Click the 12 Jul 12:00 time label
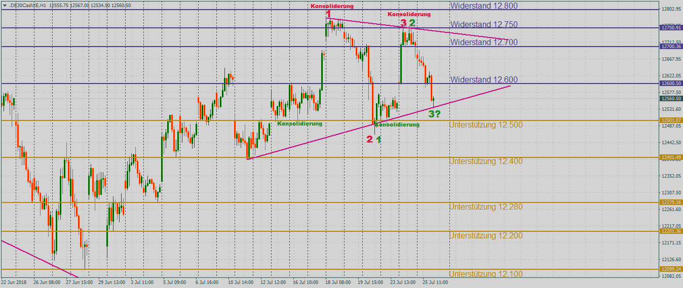 [274, 282]
